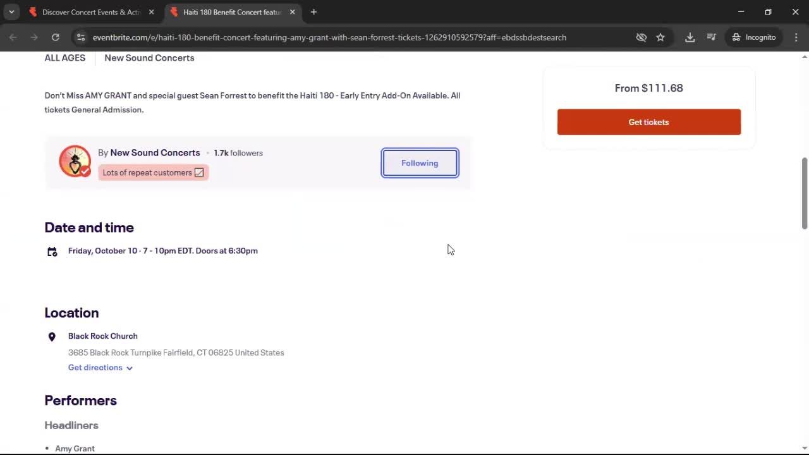The width and height of the screenshot is (809, 455).
Task: Open organizer link New Sound Concerts
Action: tap(155, 152)
